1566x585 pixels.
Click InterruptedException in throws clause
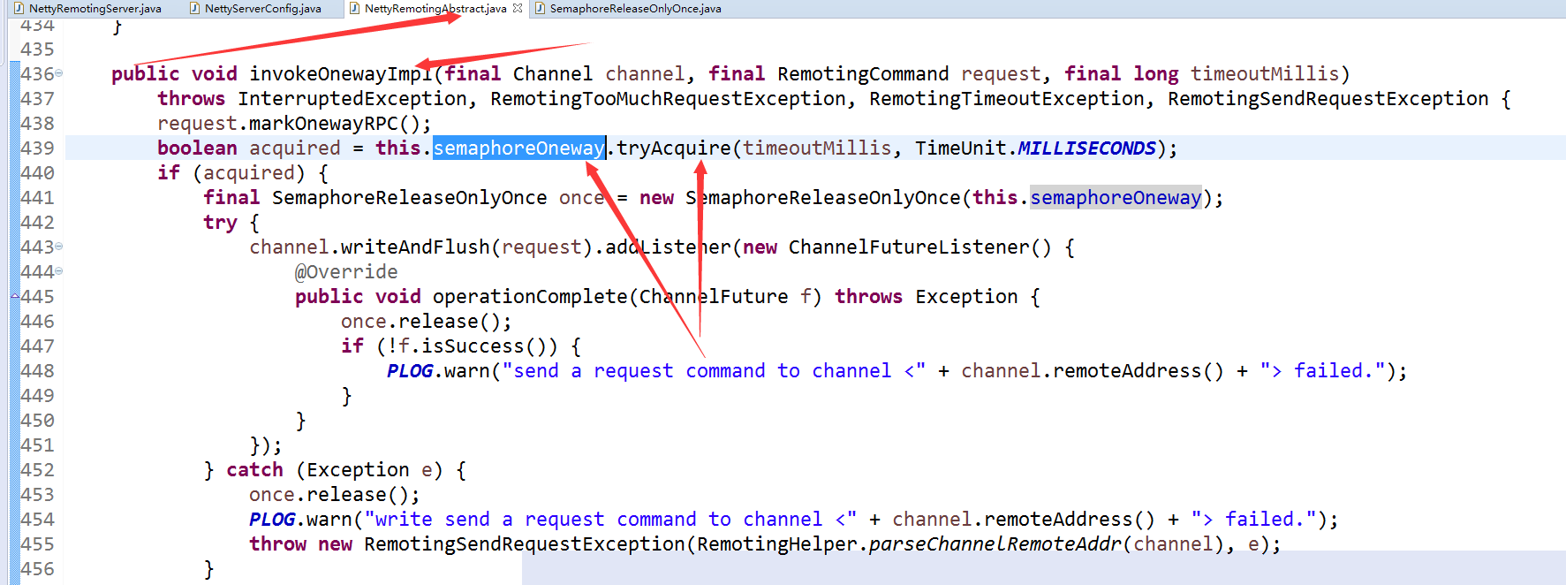click(x=352, y=99)
